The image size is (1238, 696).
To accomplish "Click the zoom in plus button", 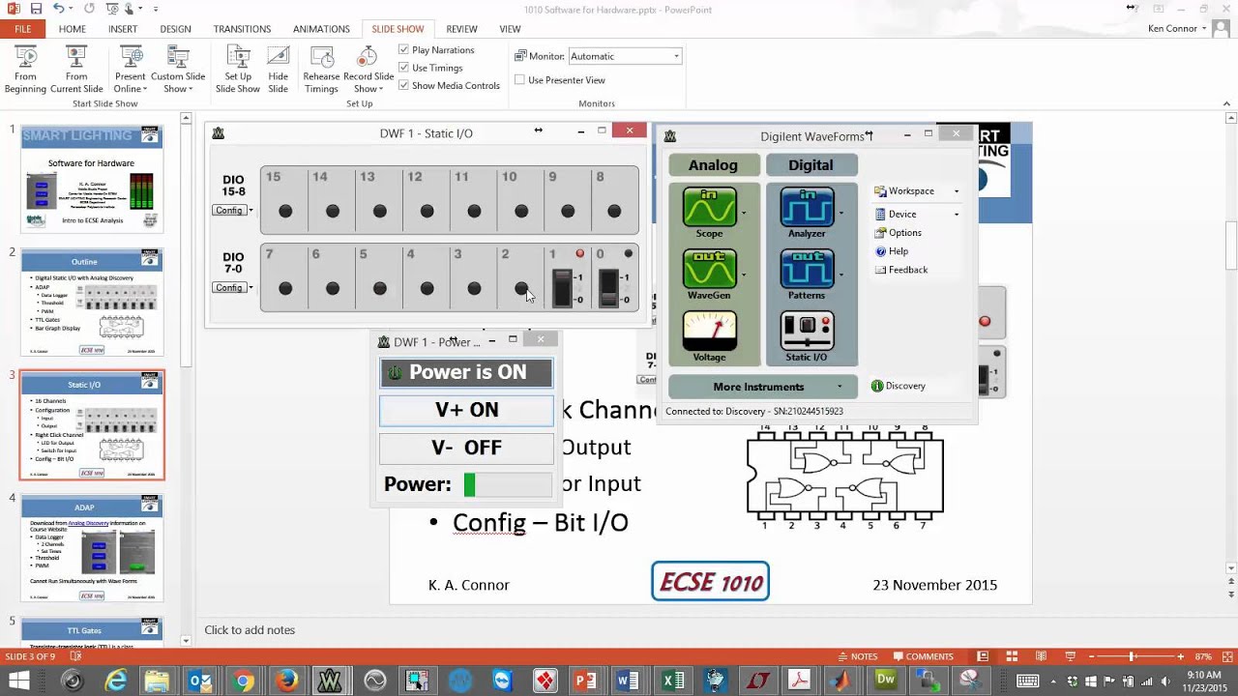I will point(1180,656).
